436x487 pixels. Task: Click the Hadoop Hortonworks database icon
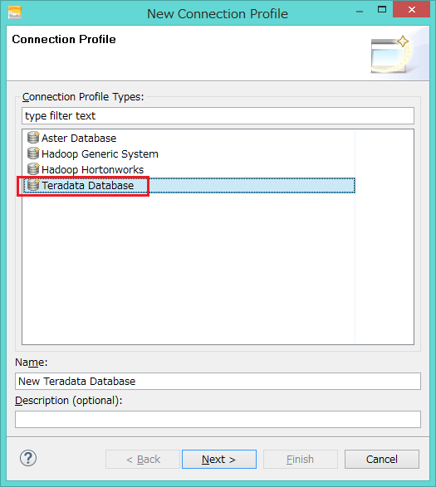coord(33,169)
